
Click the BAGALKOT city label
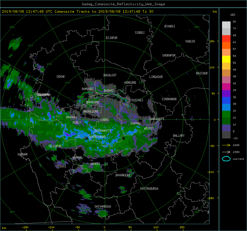click(110, 75)
